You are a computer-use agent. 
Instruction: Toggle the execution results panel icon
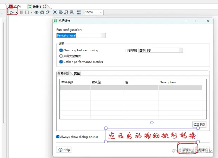coord(79,12)
